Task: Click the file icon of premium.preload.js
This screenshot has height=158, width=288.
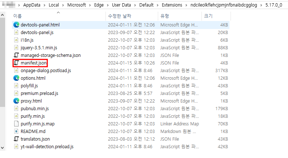Action: tap(16, 93)
